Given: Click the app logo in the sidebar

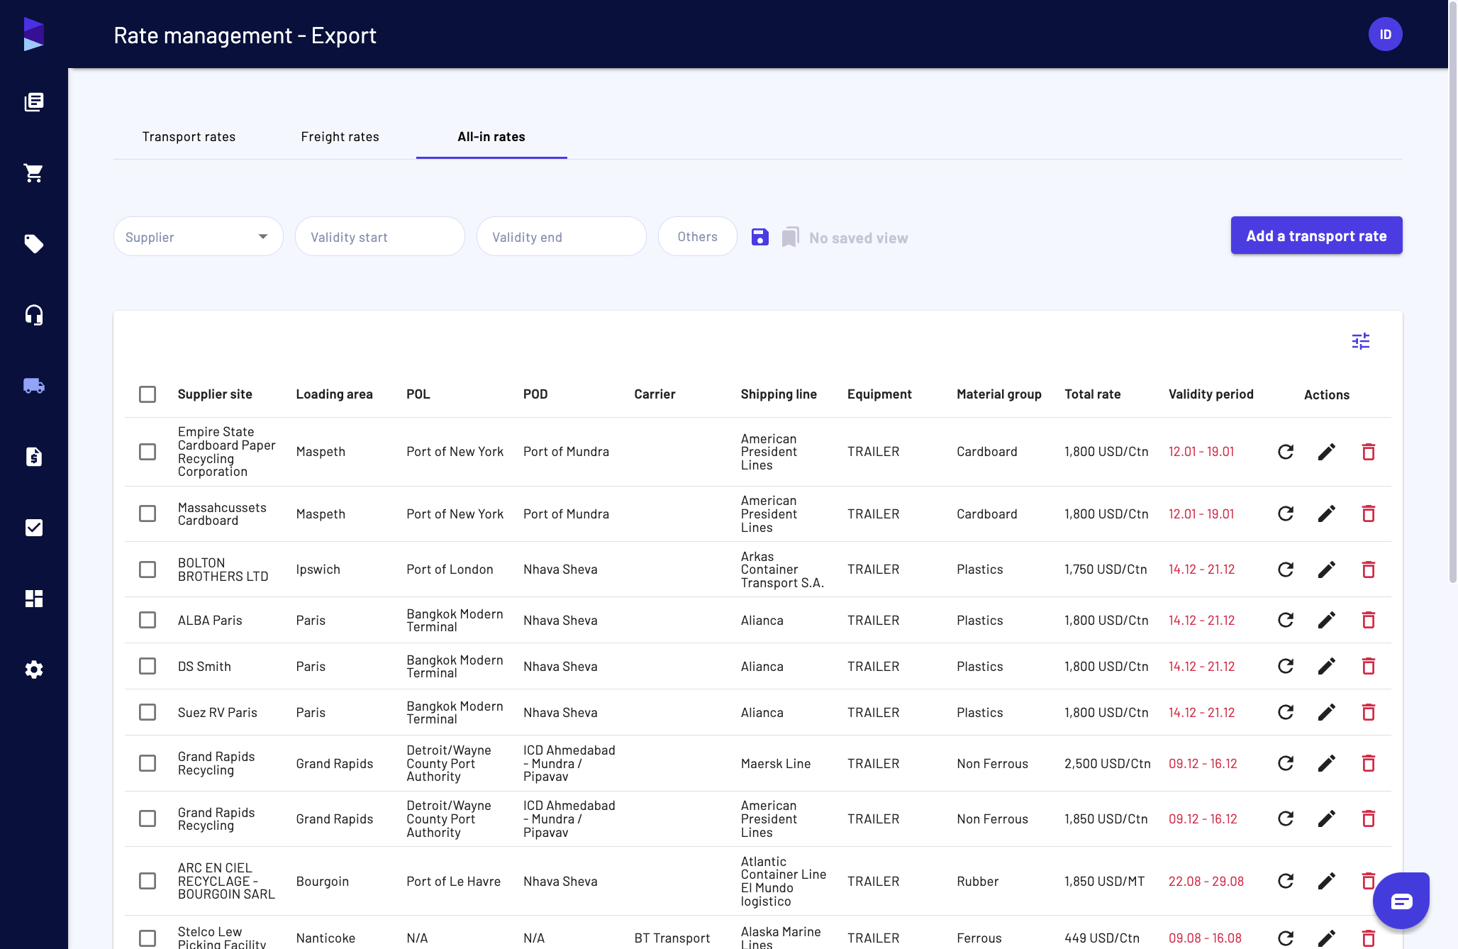Looking at the screenshot, I should tap(34, 34).
